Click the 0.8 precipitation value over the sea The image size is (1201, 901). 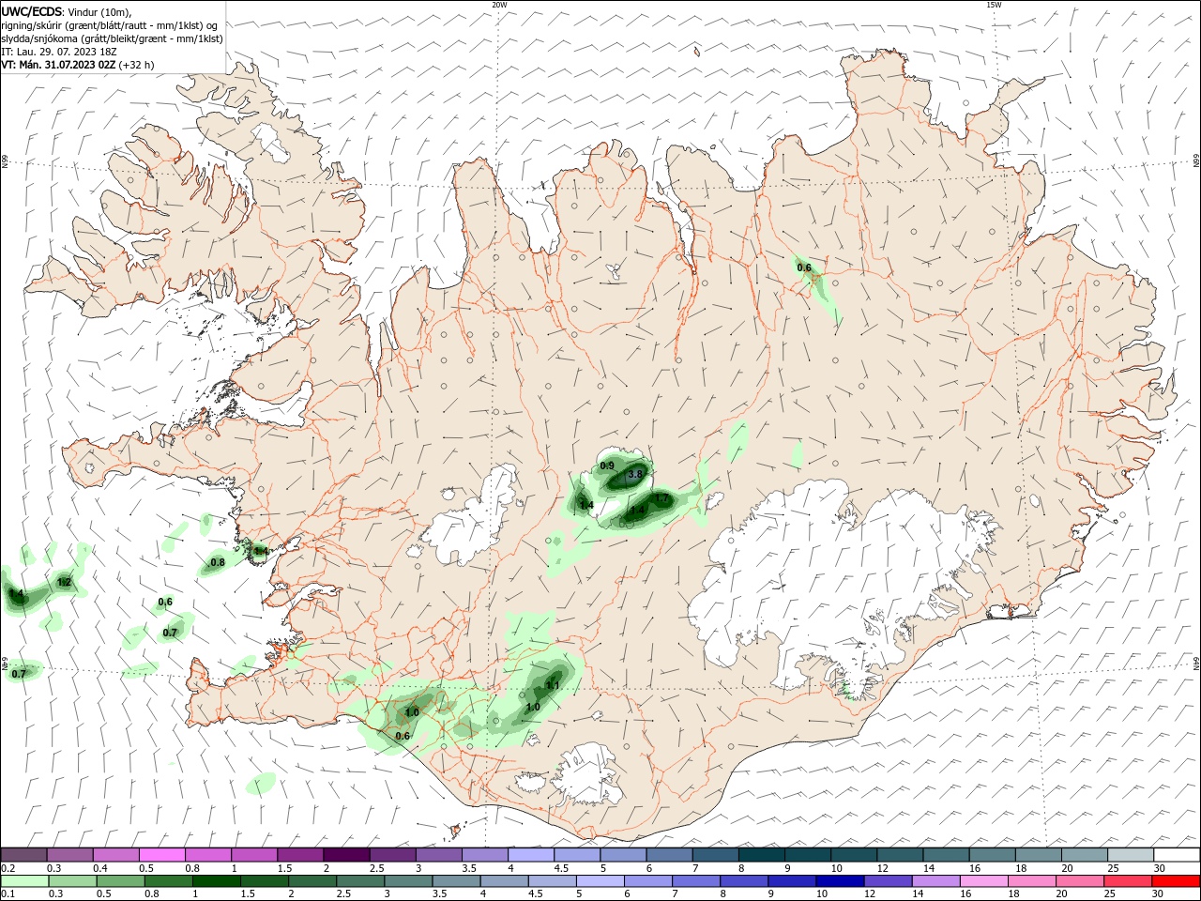tap(218, 562)
